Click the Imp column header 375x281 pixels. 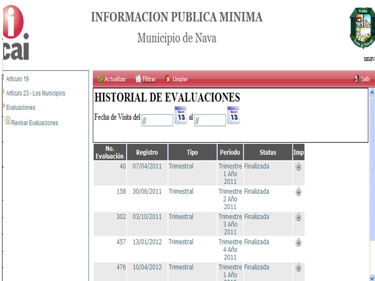point(298,152)
